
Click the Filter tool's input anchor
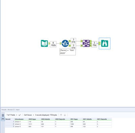[60, 44]
